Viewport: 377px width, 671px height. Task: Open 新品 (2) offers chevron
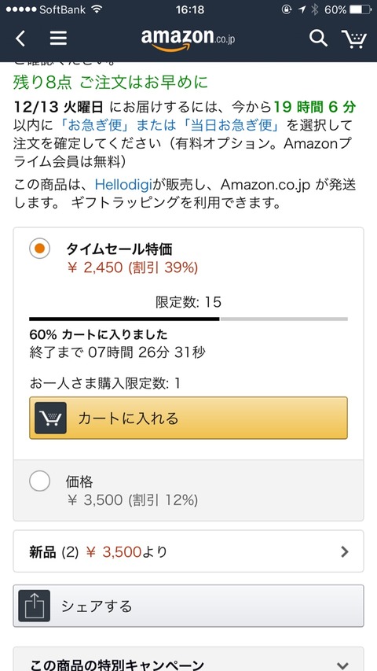click(x=345, y=552)
